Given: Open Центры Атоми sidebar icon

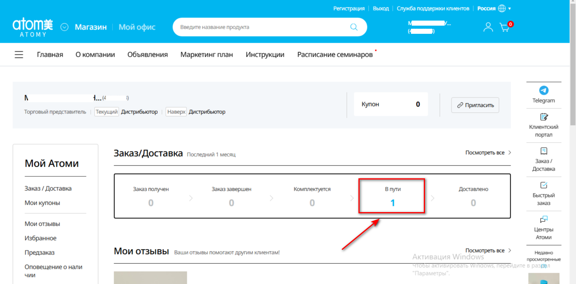Looking at the screenshot, I should pos(544,220).
